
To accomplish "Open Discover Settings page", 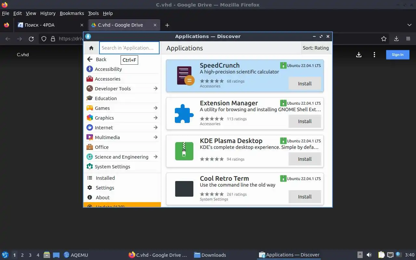I will pyautogui.click(x=122, y=188).
